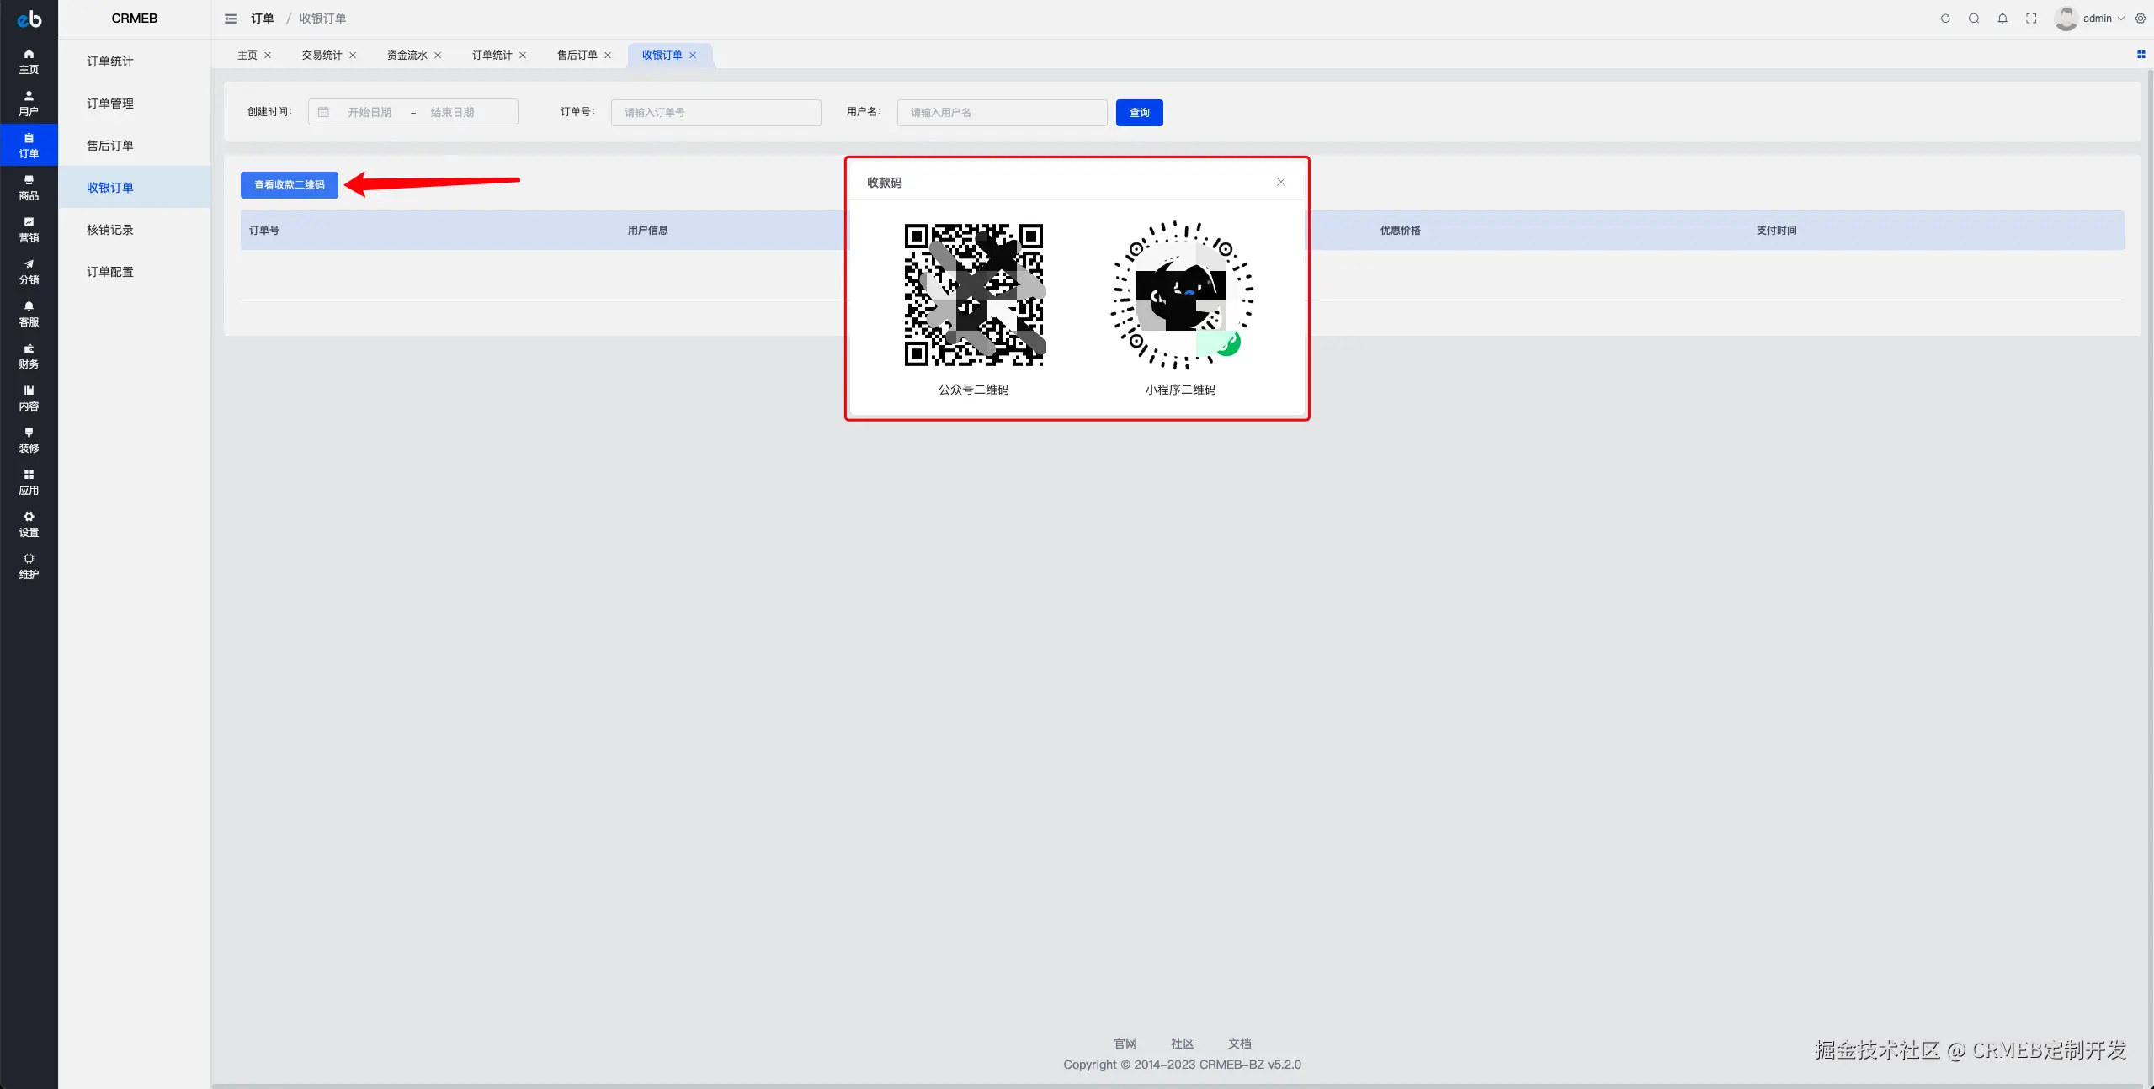Open the settings gear beside admin
Screen dimensions: 2154x1089
(x=2141, y=19)
